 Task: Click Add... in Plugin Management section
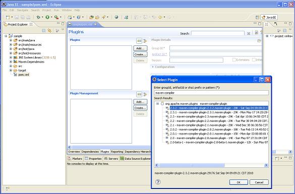pos(140,102)
